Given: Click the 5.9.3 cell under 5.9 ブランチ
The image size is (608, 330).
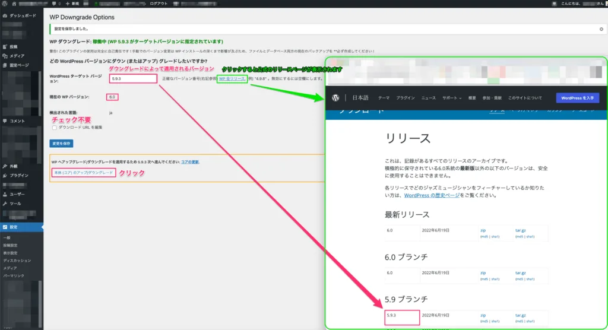Looking at the screenshot, I should pos(402,317).
